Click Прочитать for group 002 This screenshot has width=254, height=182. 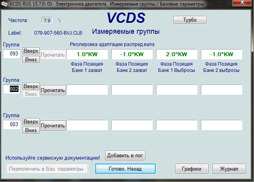coord(53,90)
